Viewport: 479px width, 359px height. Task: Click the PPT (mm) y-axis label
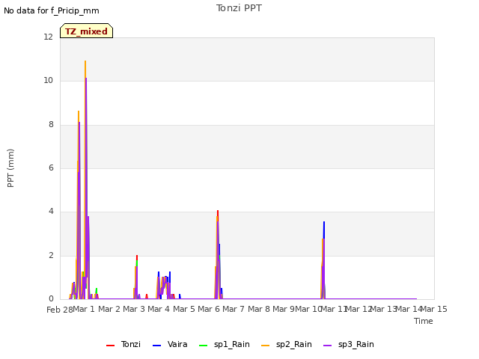click(10, 168)
